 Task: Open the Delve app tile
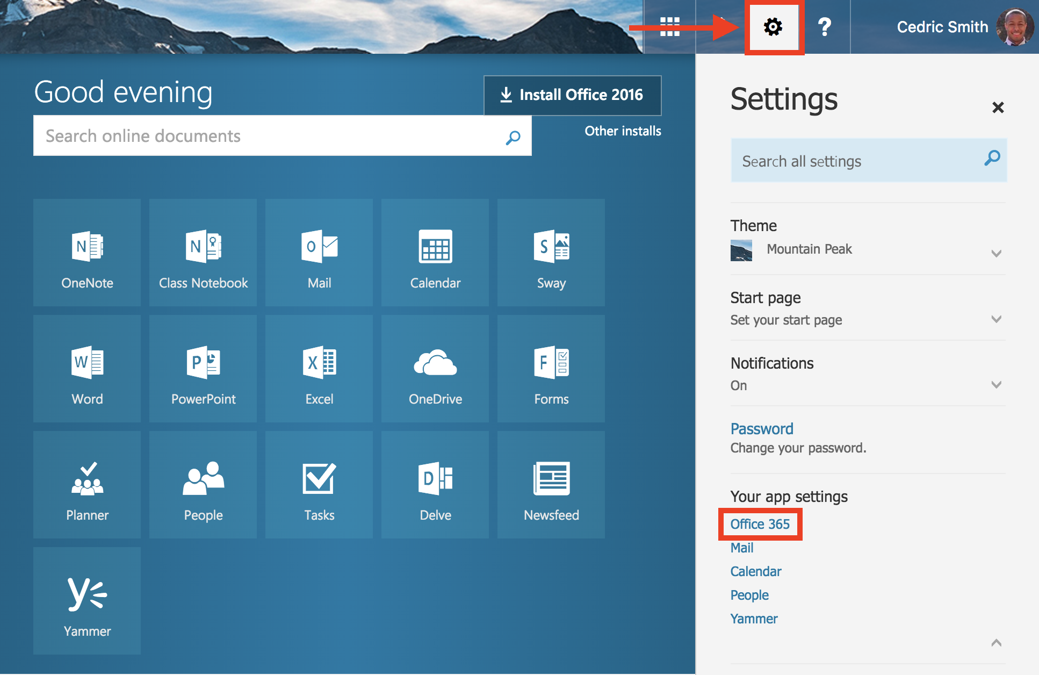(435, 485)
